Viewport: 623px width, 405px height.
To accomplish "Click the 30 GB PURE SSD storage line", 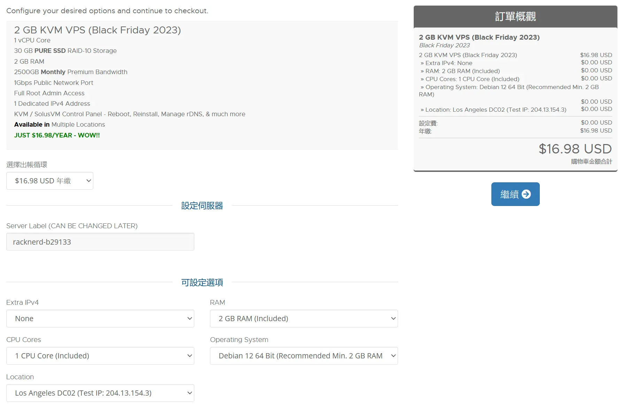I will tap(65, 51).
